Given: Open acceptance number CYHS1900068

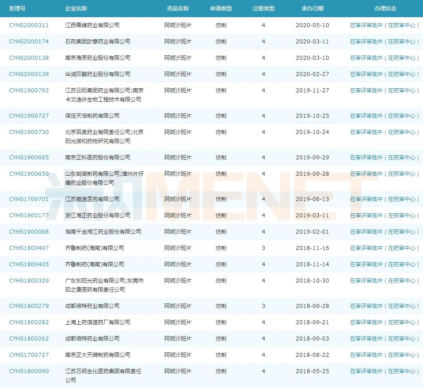Looking at the screenshot, I should pyautogui.click(x=29, y=232).
